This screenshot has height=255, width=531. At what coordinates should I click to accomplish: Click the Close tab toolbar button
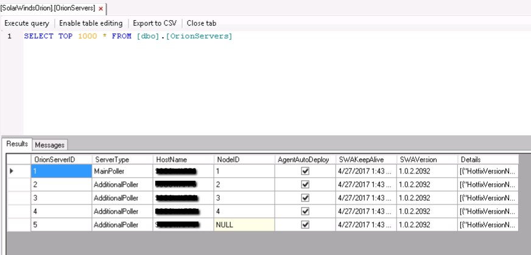202,23
